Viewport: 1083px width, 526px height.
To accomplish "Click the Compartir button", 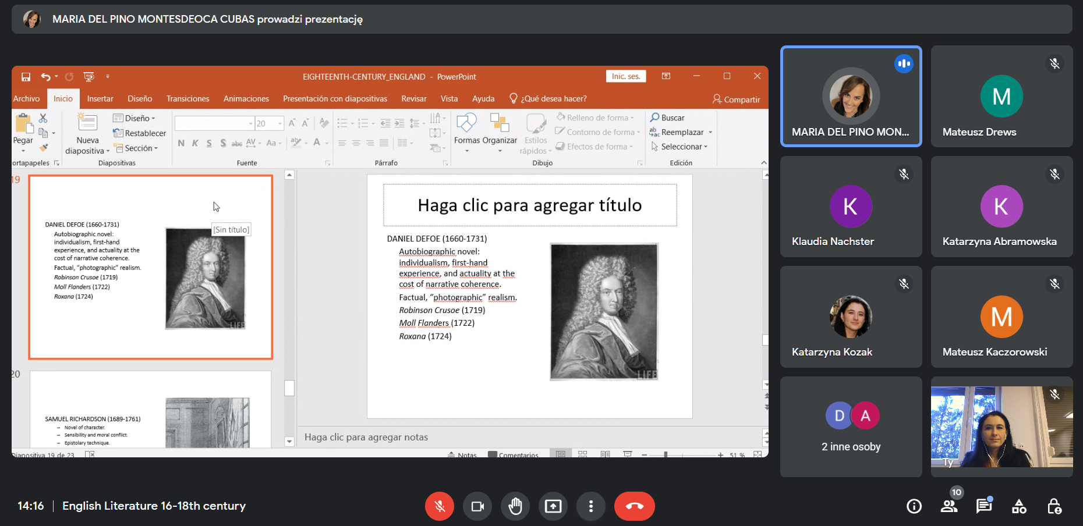I will click(736, 99).
